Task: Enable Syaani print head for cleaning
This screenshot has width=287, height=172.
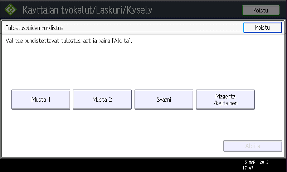Action: [164, 100]
